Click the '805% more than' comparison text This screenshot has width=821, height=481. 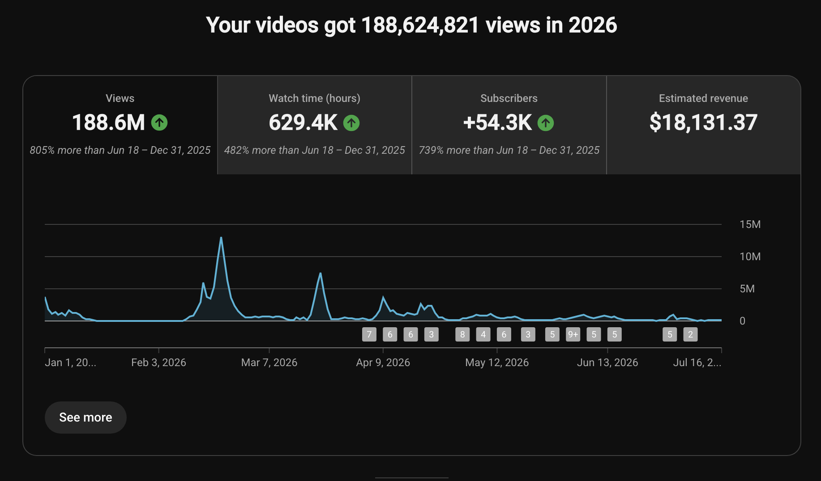(x=120, y=150)
